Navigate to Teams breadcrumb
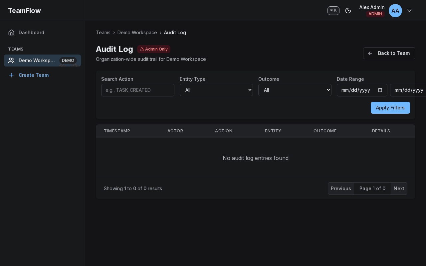The image size is (426, 266). click(103, 32)
